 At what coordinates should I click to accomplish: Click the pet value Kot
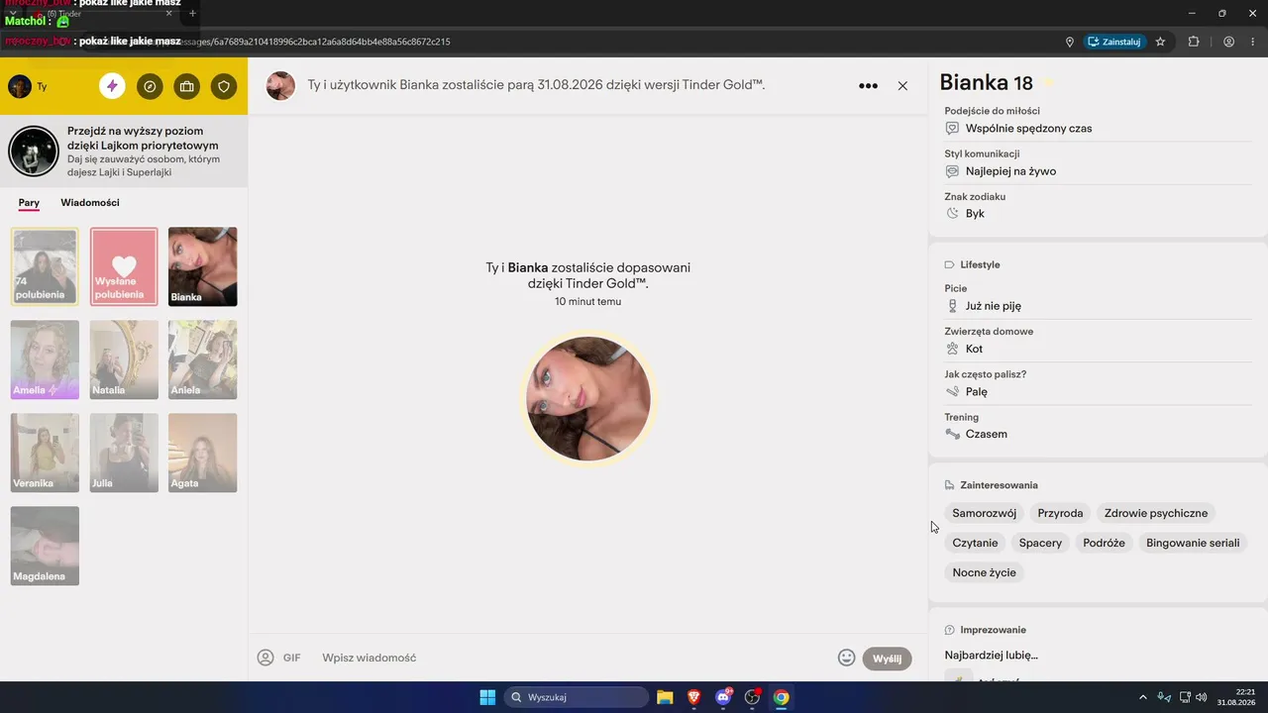pyautogui.click(x=975, y=350)
